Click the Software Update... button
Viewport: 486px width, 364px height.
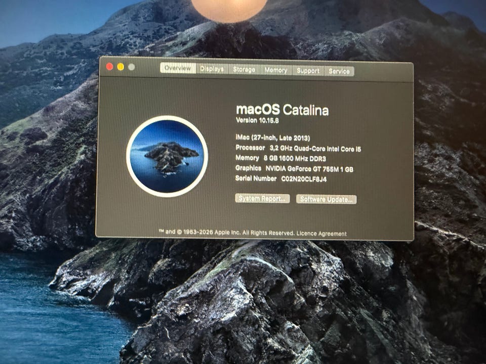pyautogui.click(x=327, y=199)
